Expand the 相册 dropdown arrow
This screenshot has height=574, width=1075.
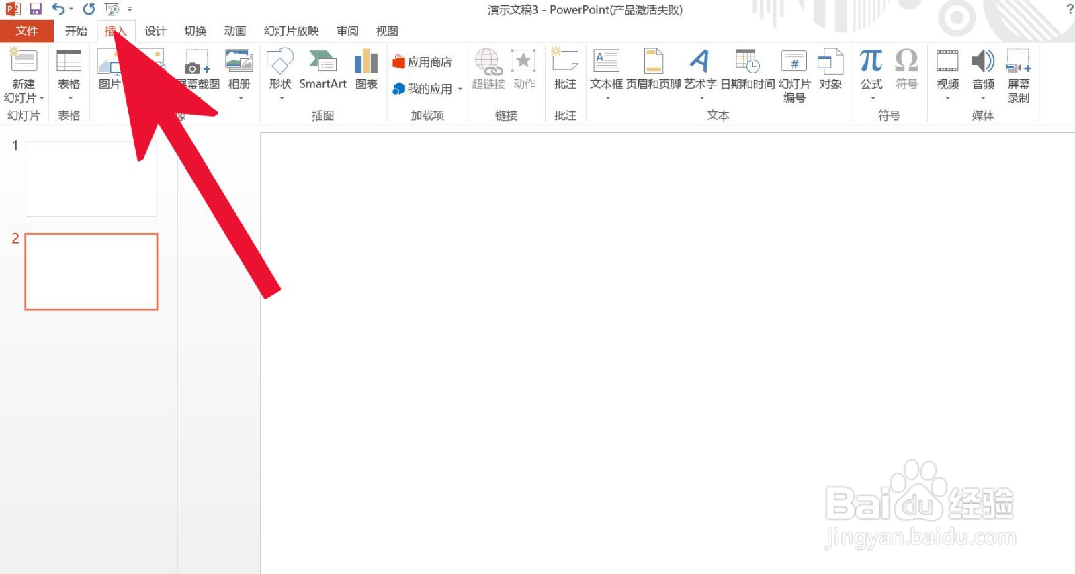tap(240, 98)
